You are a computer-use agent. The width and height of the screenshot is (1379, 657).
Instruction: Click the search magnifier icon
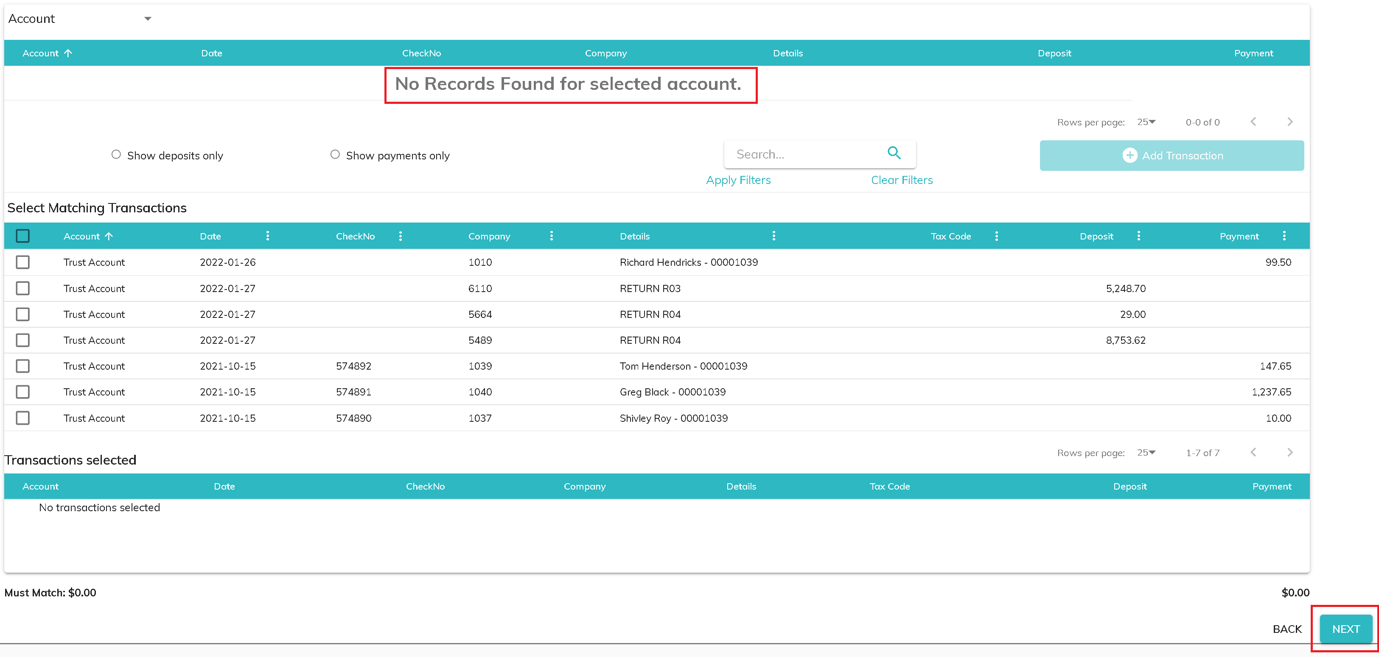[x=894, y=153]
